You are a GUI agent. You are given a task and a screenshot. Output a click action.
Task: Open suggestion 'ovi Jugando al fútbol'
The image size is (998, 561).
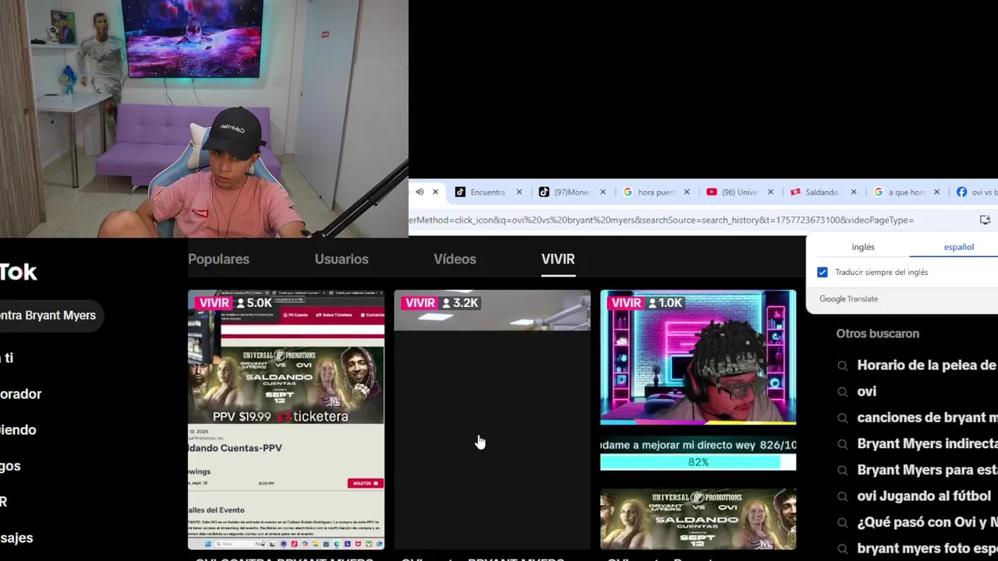tap(924, 496)
